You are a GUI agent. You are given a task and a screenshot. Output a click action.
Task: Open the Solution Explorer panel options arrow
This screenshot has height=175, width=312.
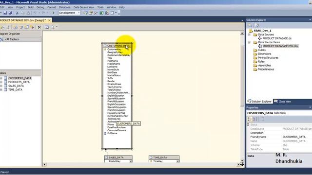point(310,20)
